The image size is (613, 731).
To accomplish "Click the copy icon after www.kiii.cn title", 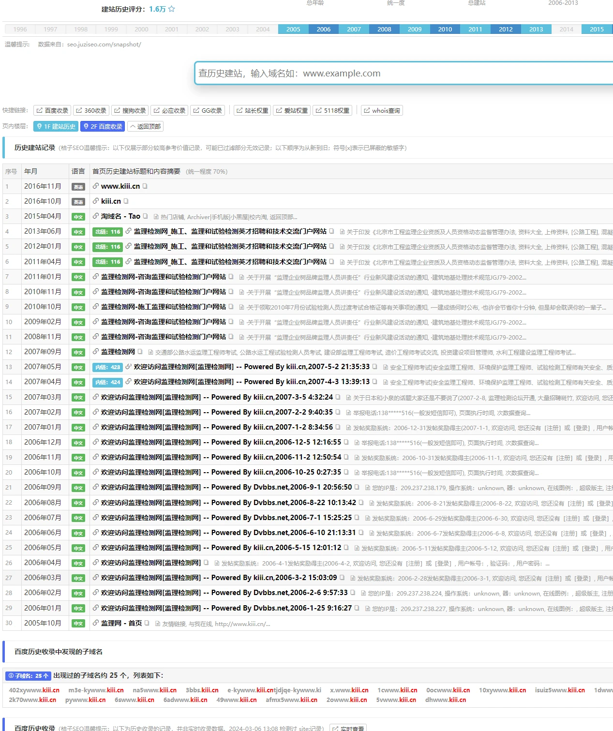I will (145, 186).
